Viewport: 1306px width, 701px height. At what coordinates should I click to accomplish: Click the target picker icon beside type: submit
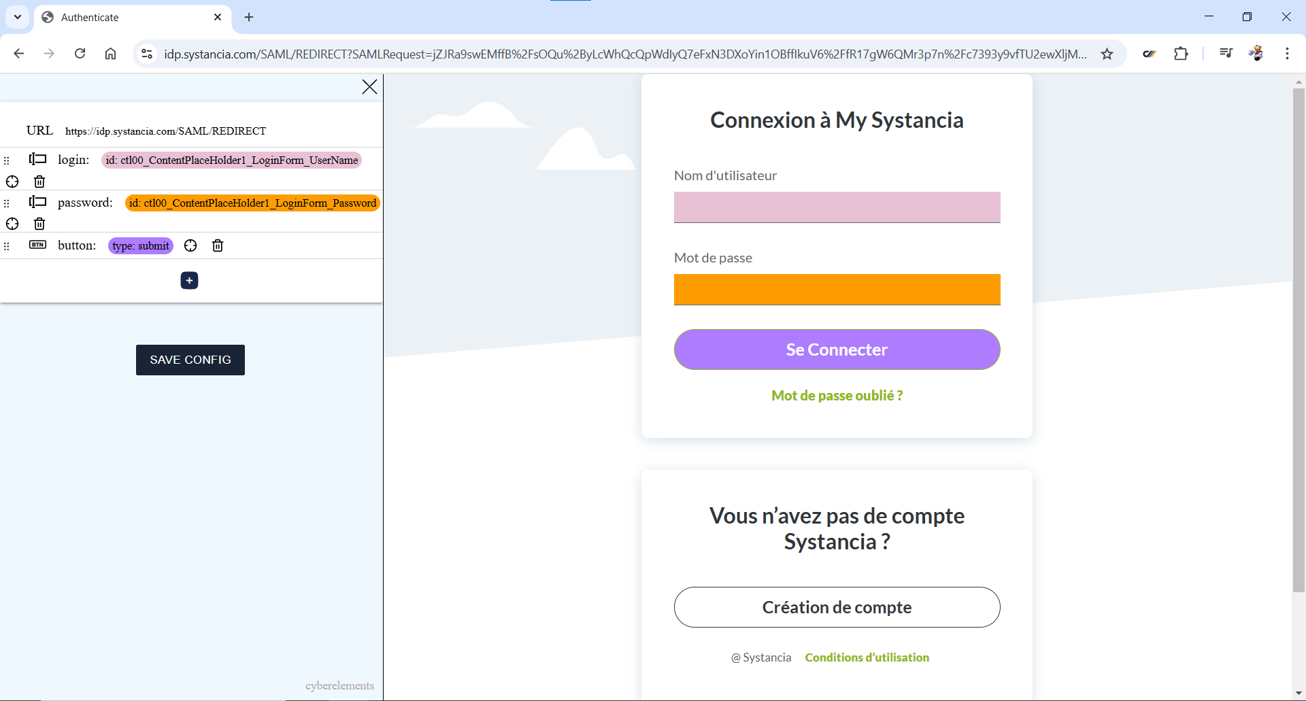pyautogui.click(x=190, y=245)
